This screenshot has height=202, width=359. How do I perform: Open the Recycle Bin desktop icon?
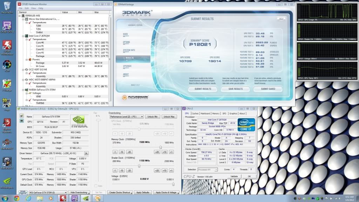tap(7, 7)
